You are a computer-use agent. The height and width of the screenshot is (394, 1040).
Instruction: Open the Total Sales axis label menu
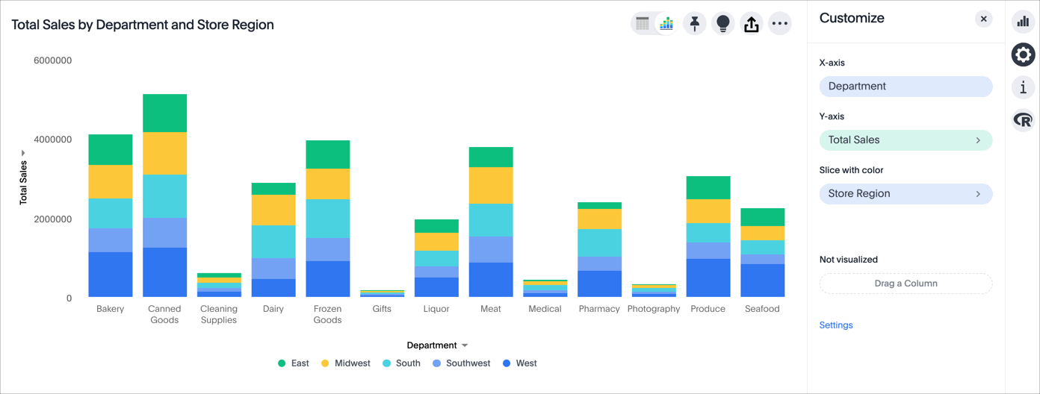click(x=23, y=179)
